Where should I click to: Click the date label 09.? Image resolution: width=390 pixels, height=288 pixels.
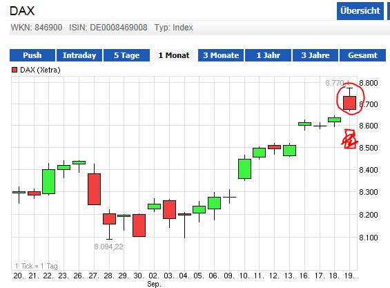click(229, 276)
